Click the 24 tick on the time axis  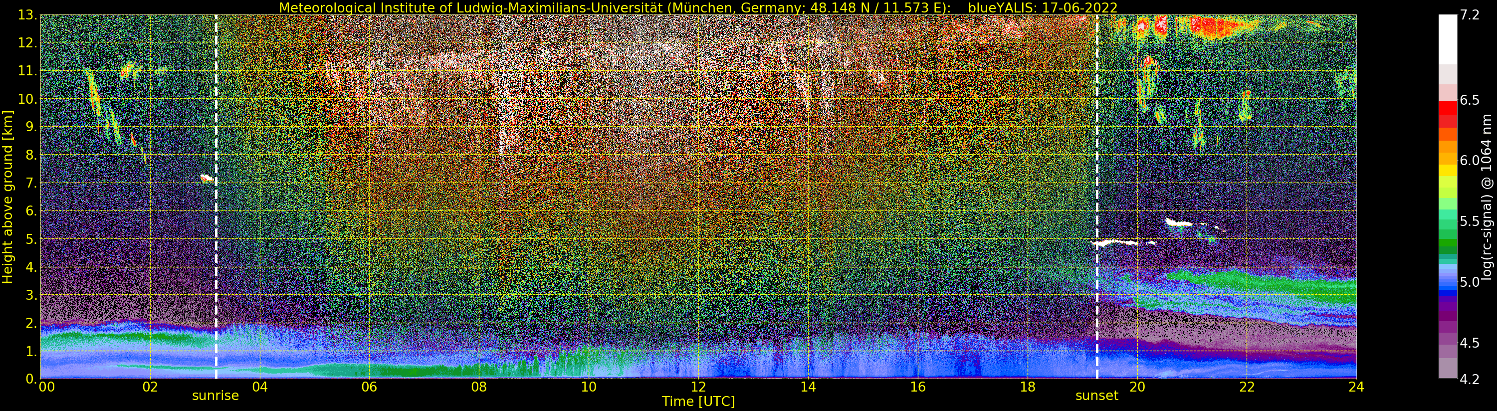point(1356,387)
